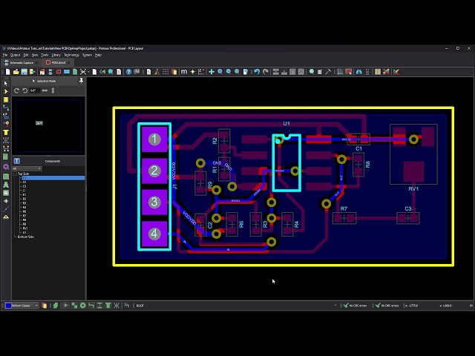
Task: Click the blue Help question-mark icon
Action: coord(128,72)
